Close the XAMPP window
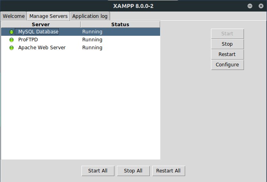This screenshot has height=182, width=267. [261, 6]
